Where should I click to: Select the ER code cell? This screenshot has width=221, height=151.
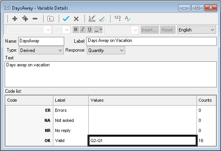point(29,110)
